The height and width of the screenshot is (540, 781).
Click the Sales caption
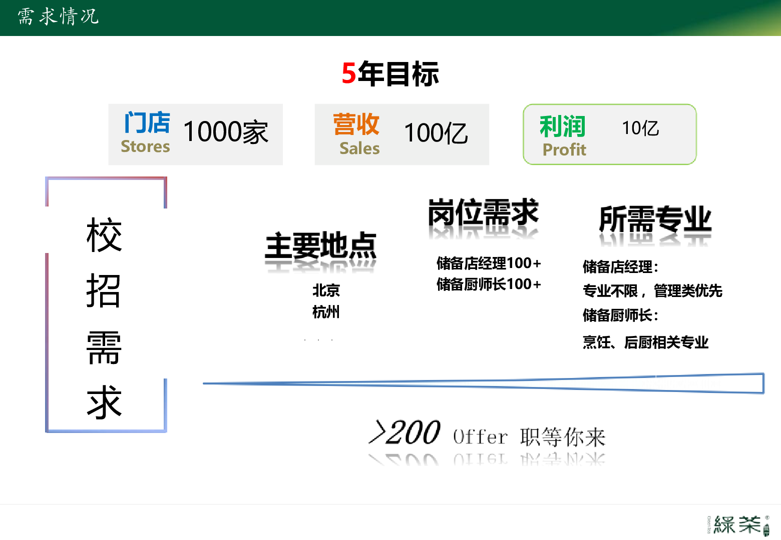pos(359,148)
